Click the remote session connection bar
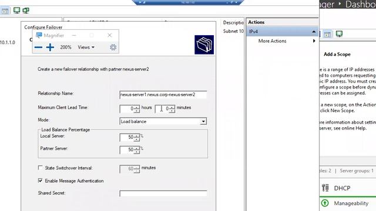This screenshot has height=211, width=376. coord(188,2)
